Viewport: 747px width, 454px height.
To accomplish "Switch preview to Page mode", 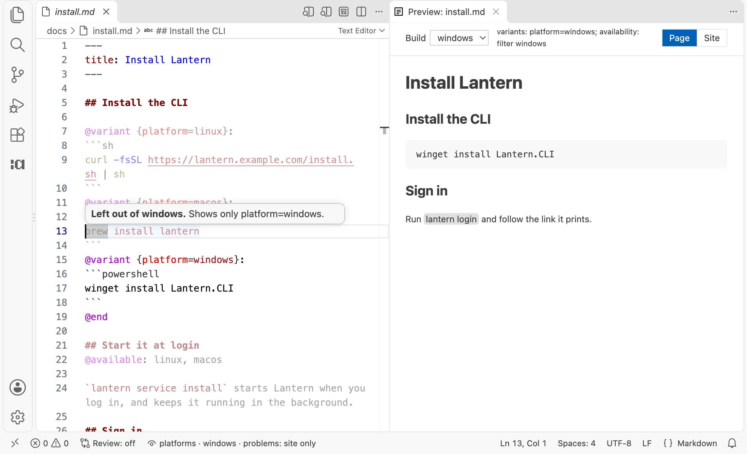I will pos(679,38).
